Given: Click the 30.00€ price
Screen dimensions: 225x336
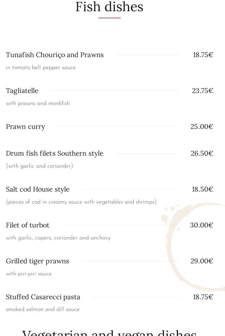Looking at the screenshot, I should tap(201, 225).
